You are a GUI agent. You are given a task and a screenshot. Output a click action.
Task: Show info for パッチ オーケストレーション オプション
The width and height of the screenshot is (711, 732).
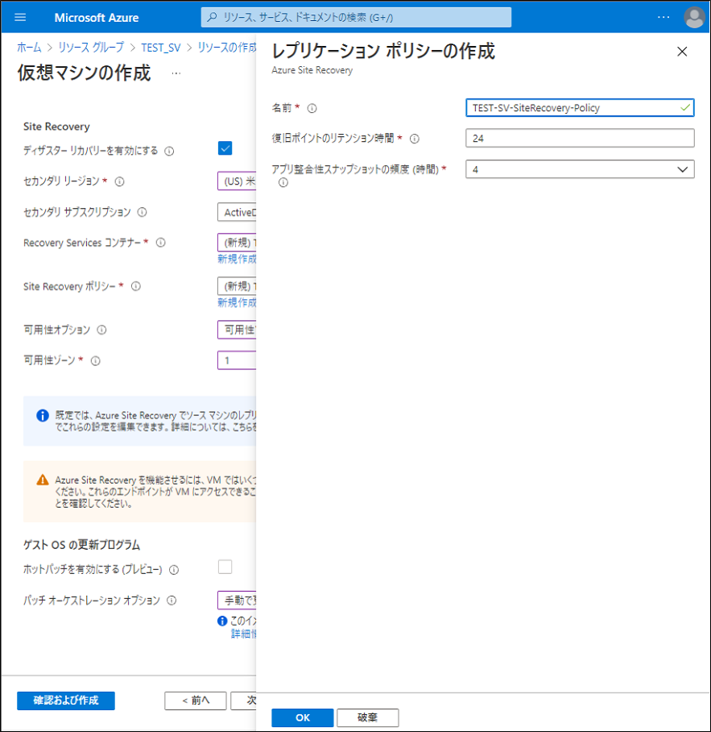(x=172, y=601)
